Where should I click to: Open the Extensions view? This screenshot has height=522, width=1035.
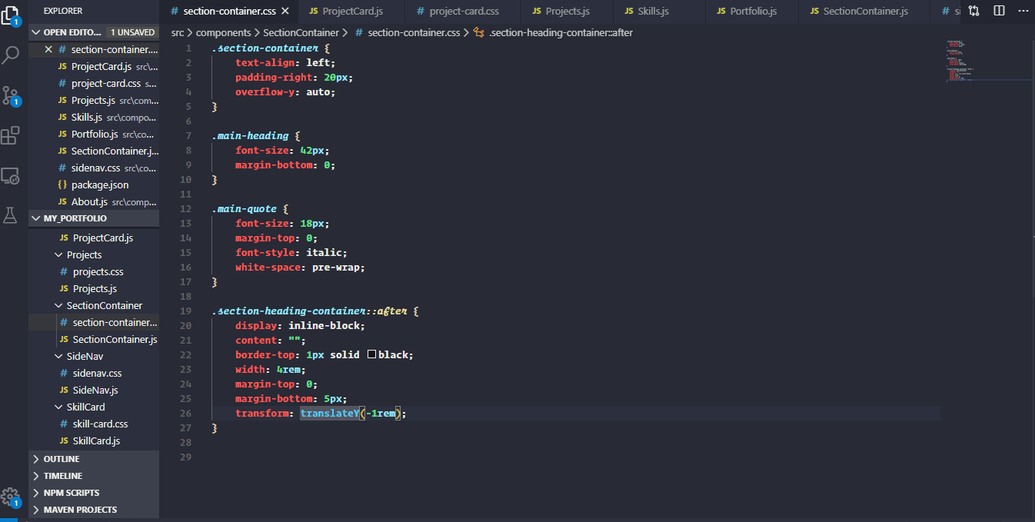(10, 135)
